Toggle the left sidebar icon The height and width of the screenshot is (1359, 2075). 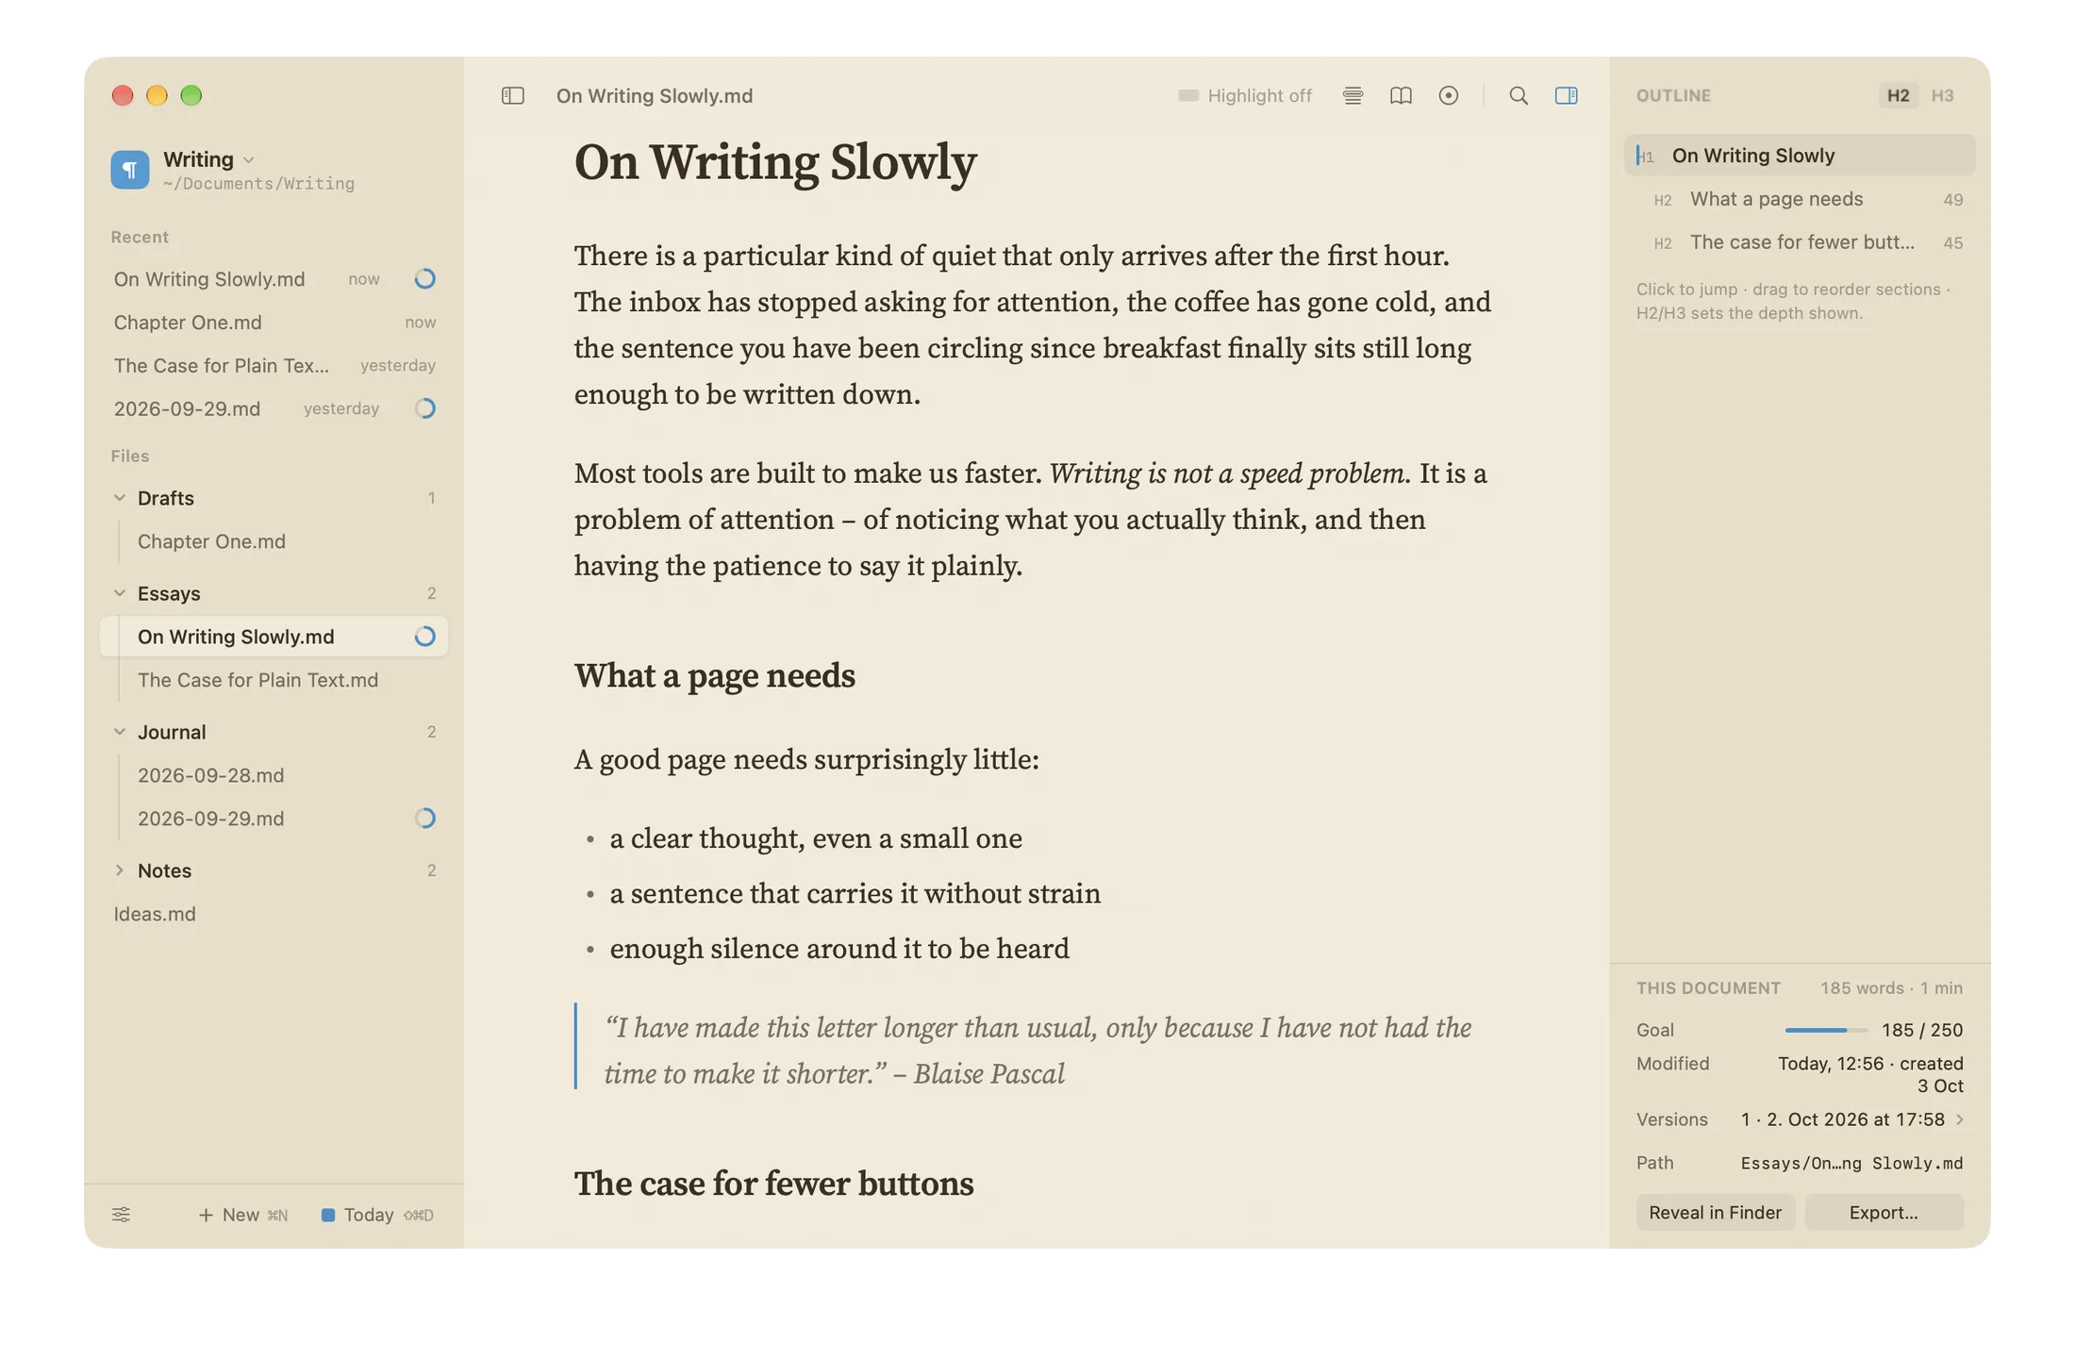512,95
